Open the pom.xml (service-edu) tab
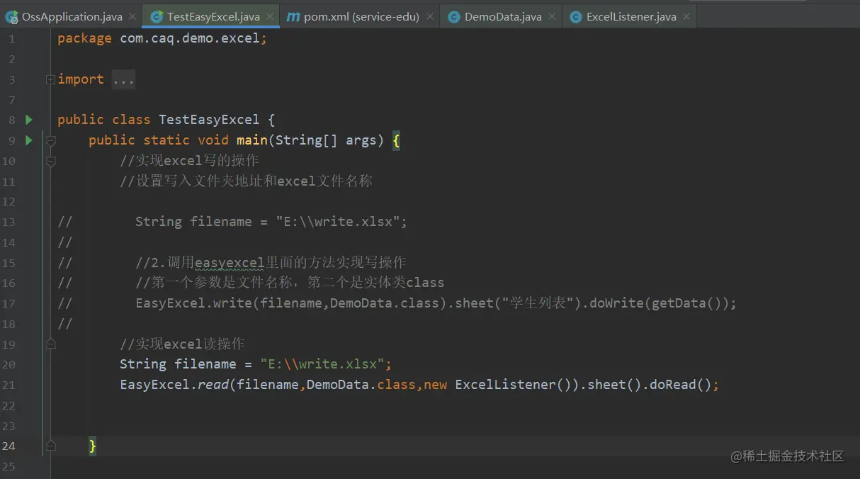The height and width of the screenshot is (479, 860). (x=360, y=16)
